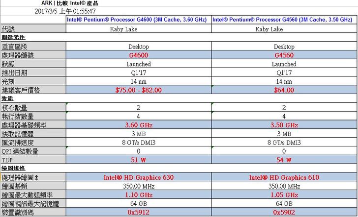This screenshot has width=358, height=217.
Task: Click the red G4560 processor number cell
Action: pyautogui.click(x=284, y=55)
